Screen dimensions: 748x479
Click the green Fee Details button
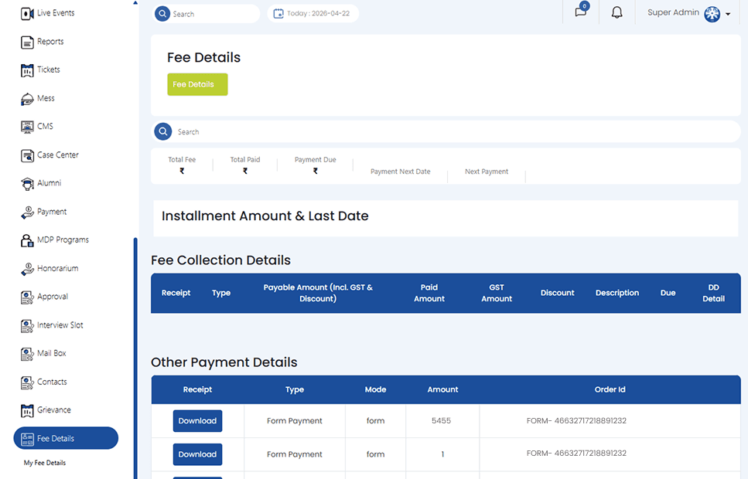point(197,84)
